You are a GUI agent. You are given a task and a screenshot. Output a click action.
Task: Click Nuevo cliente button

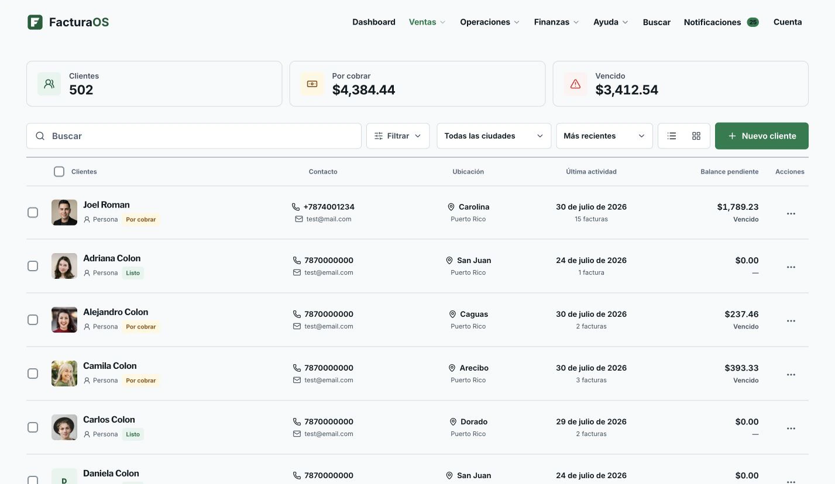(762, 136)
